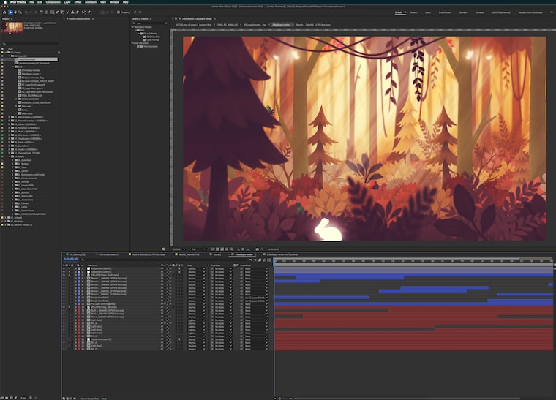
Task: Switch to the Libraries workspace
Action: tap(480, 12)
